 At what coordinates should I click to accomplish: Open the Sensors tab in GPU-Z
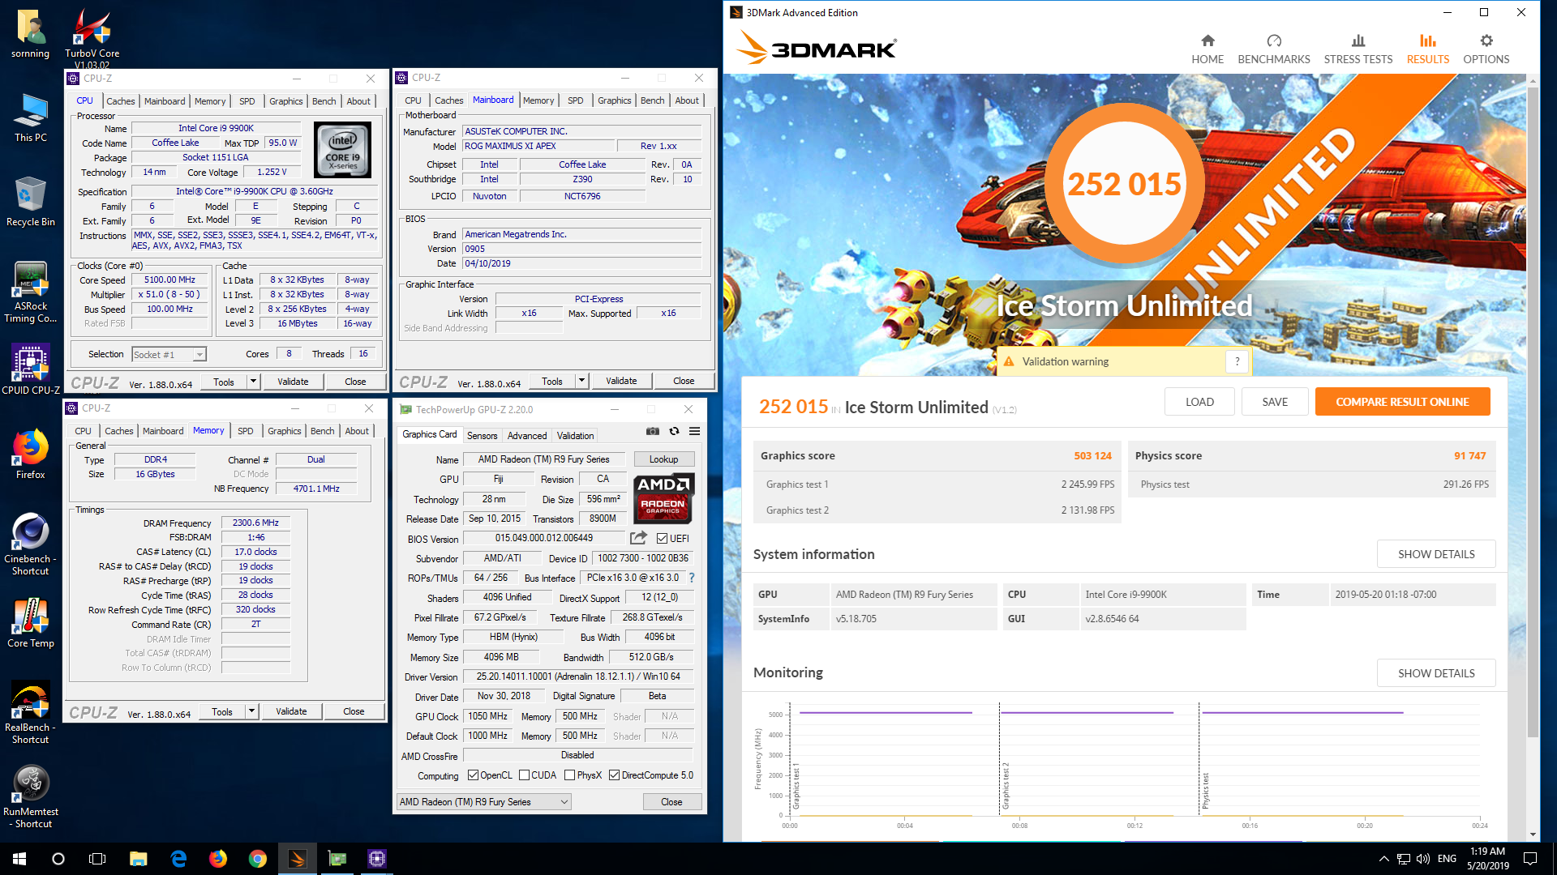(x=482, y=435)
